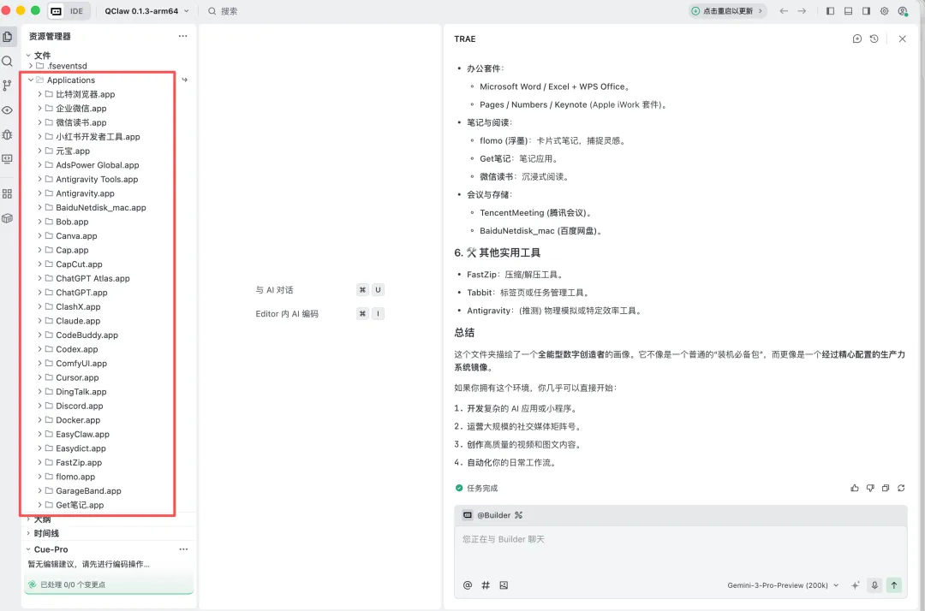Expand the Docker.app folder
Viewport: 925px width, 611px height.
pyautogui.click(x=39, y=420)
